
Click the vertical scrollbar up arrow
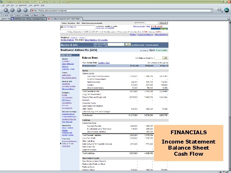(x=230, y=22)
